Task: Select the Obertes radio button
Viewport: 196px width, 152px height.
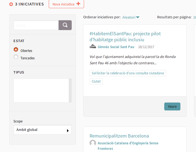Action: point(16,50)
